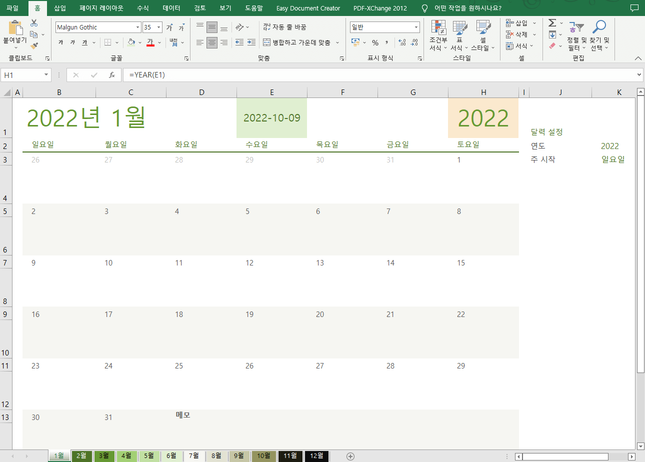The height and width of the screenshot is (462, 645).
Task: Click the comments icon at top right
Action: [634, 8]
